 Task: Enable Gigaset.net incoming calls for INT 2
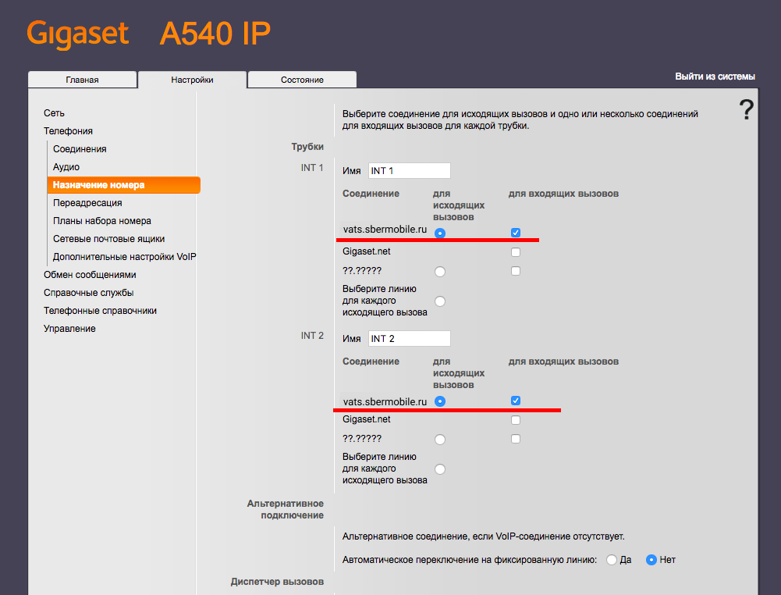(x=515, y=420)
